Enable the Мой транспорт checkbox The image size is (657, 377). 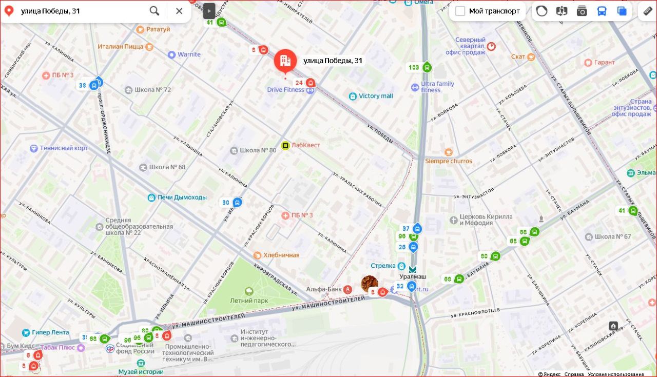[460, 11]
